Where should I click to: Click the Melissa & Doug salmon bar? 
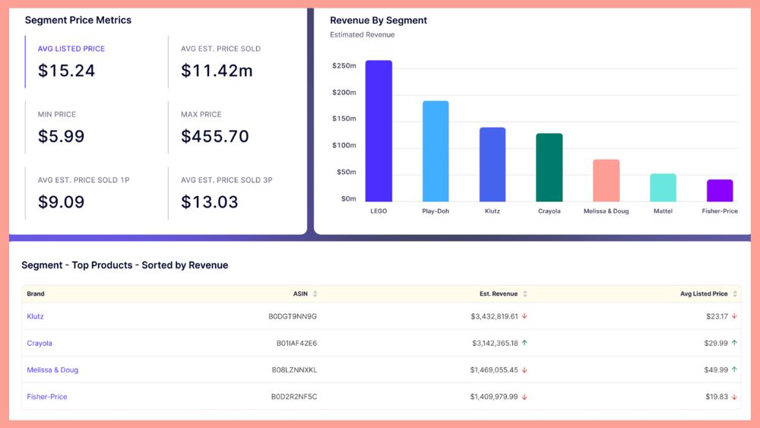[606, 180]
